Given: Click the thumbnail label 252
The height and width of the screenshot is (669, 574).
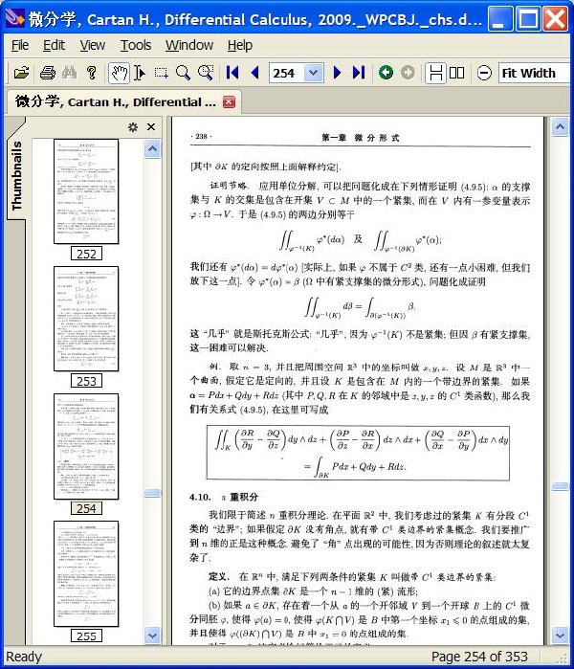Looking at the screenshot, I should 86,254.
